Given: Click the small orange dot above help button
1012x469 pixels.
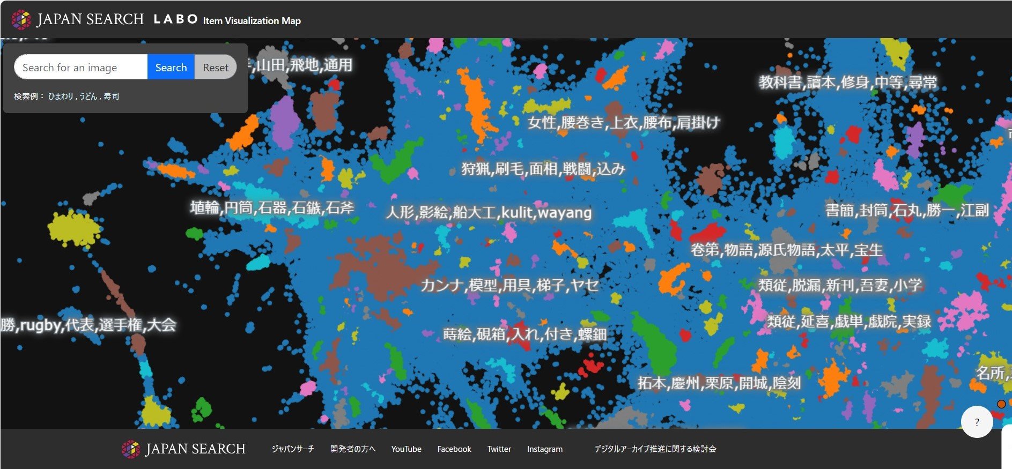Looking at the screenshot, I should [x=1001, y=404].
